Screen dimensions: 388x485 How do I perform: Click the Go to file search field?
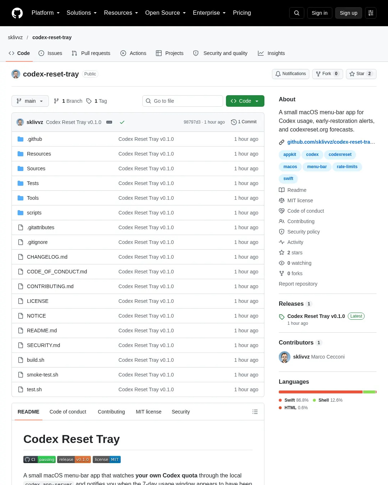(x=183, y=101)
